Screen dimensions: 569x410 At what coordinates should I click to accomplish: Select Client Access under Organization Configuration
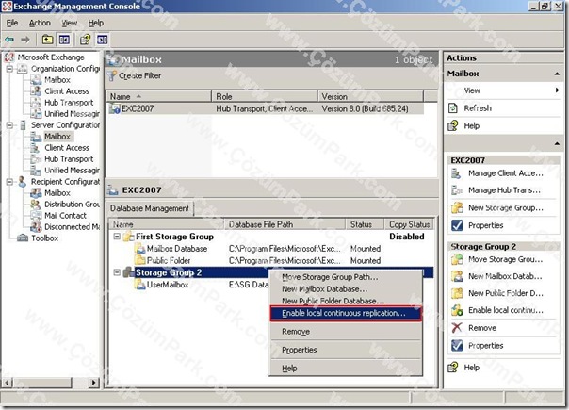coord(67,91)
